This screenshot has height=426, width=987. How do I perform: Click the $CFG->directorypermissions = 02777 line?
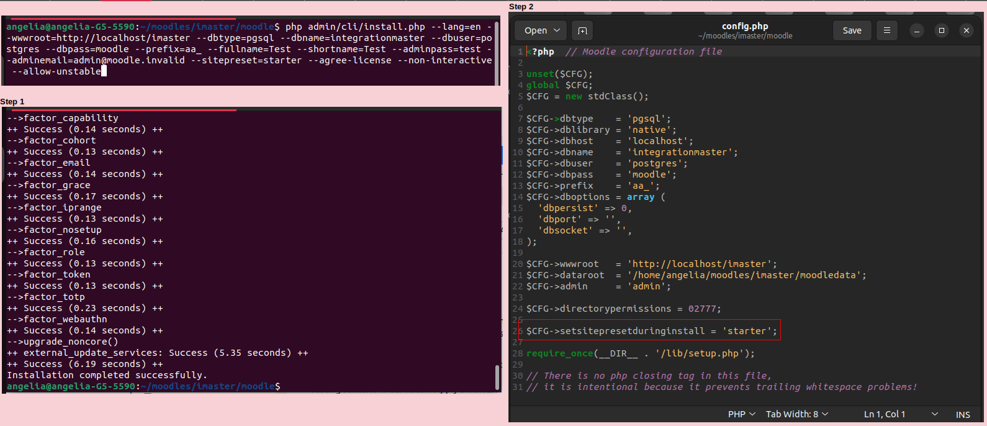tap(624, 309)
